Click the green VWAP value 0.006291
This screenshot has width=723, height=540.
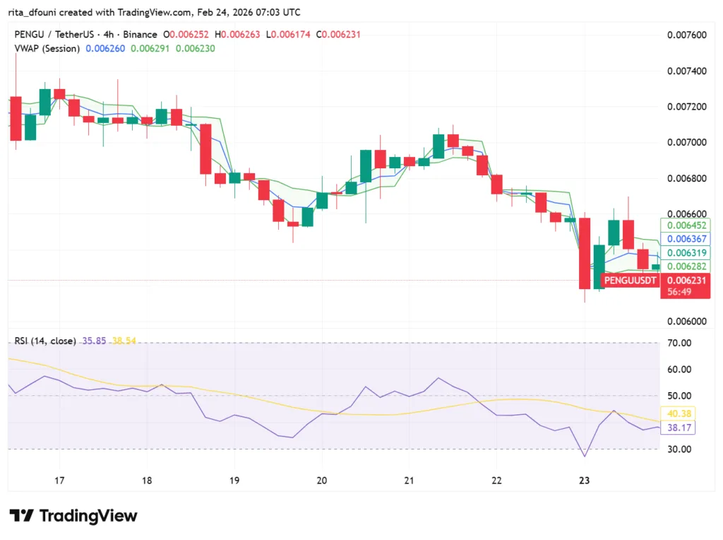[x=149, y=49]
